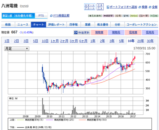This screenshot has width=159, height=130.
Task: Click the [NISA] tag label
Action: [134, 16]
